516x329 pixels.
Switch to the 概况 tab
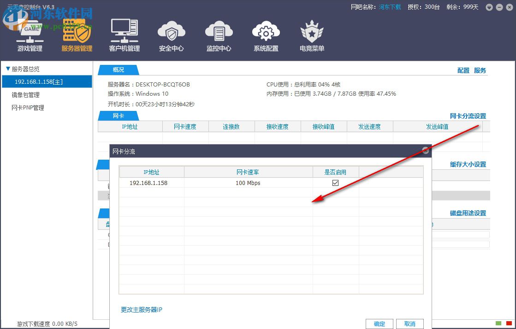click(x=118, y=70)
